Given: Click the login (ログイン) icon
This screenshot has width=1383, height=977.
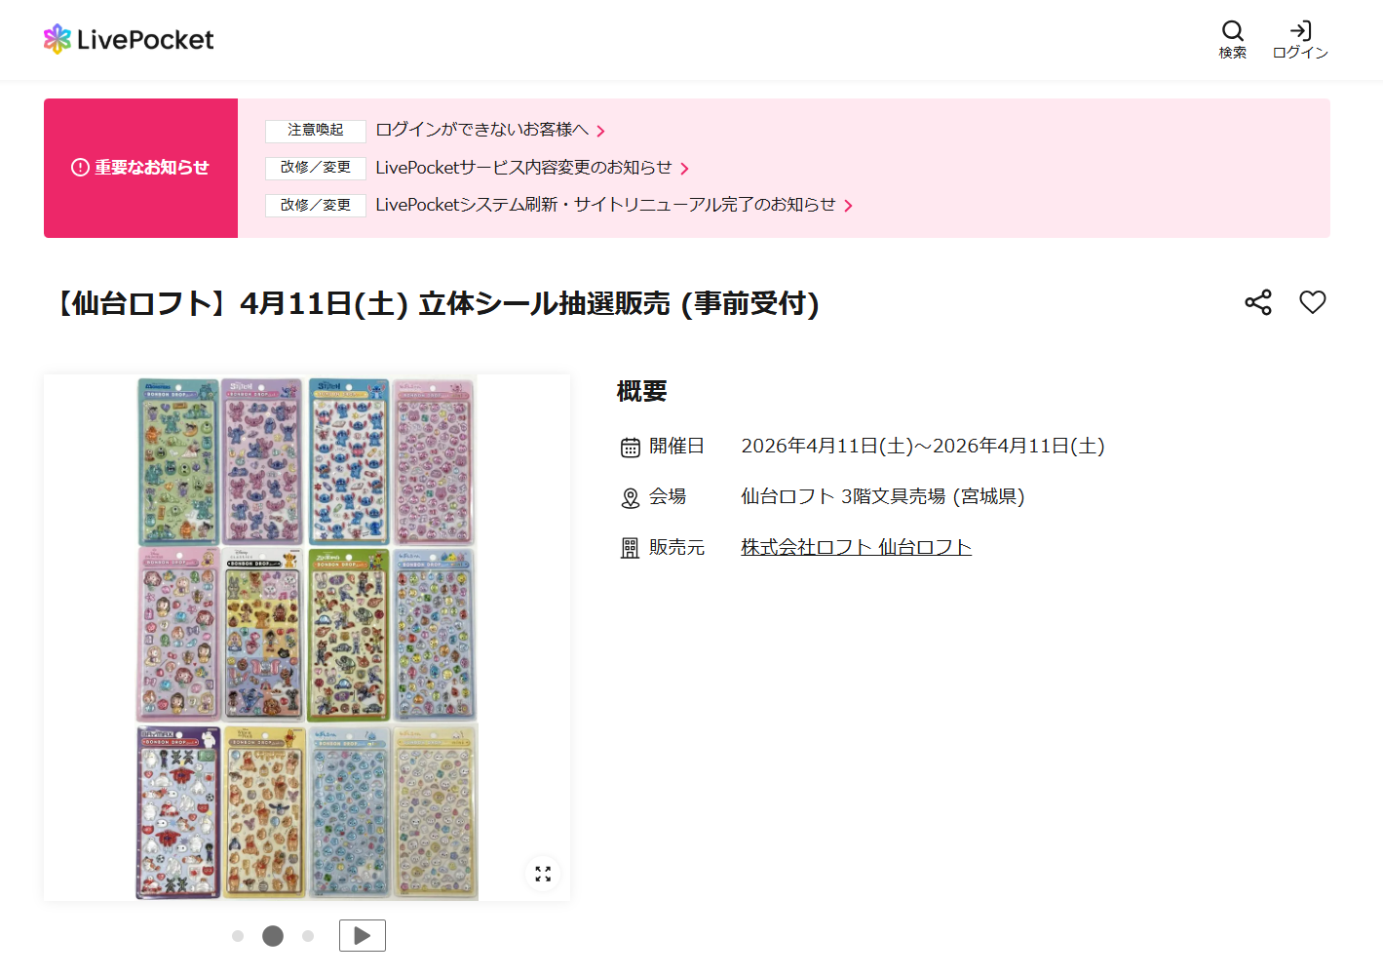Looking at the screenshot, I should pyautogui.click(x=1300, y=39).
